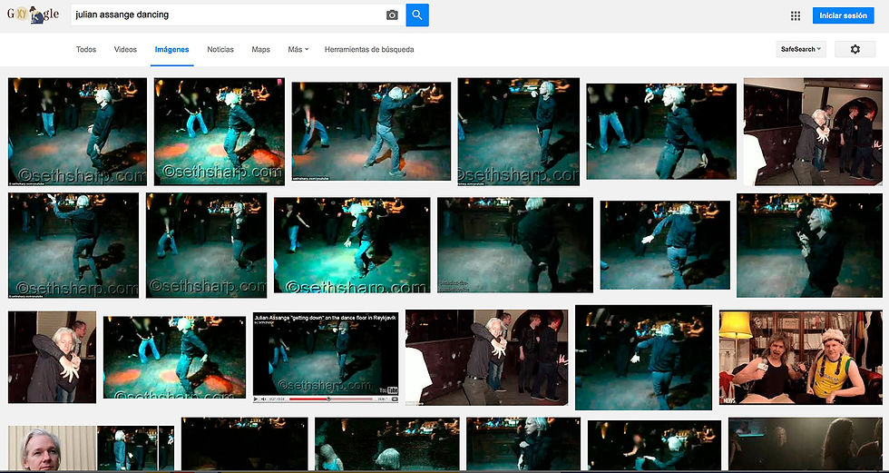Open the Google apps grid

(x=796, y=15)
